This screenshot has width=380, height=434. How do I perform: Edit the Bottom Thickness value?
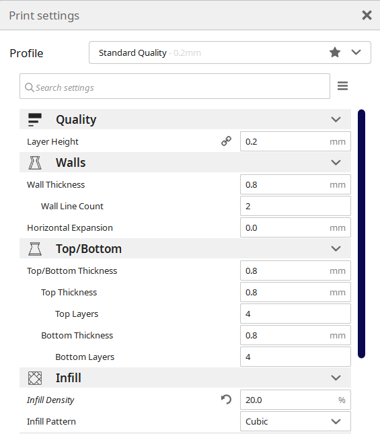295,336
